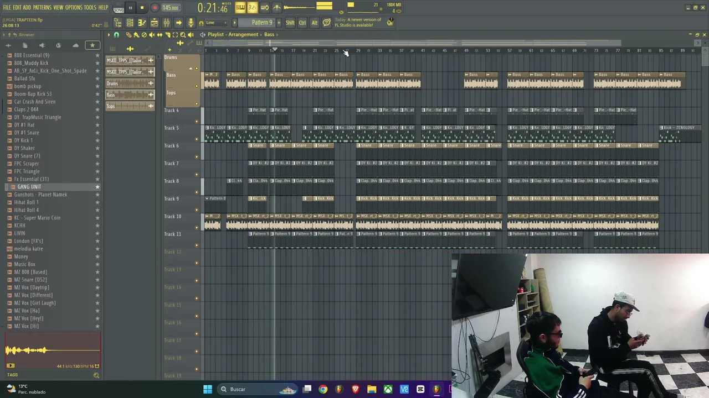Viewport: 709px width, 398px height.
Task: Select the playlist Zoom tool
Action: point(183,35)
